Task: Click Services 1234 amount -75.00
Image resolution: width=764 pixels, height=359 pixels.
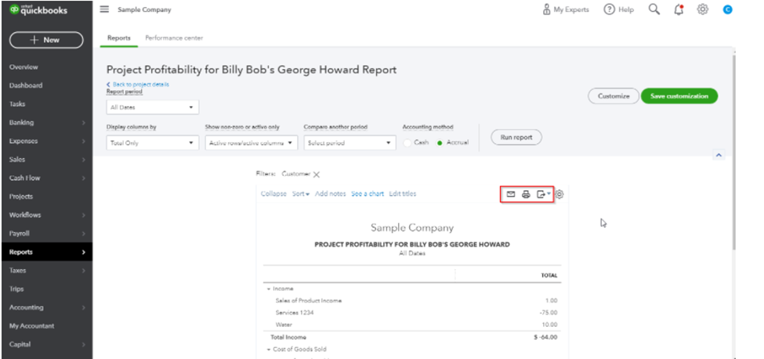Action: (549, 313)
